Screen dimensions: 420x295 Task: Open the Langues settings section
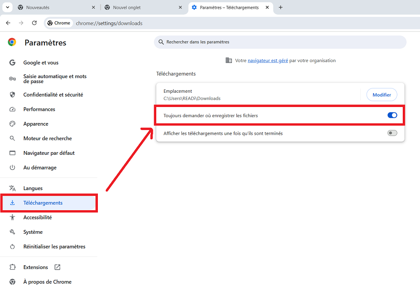(33, 188)
